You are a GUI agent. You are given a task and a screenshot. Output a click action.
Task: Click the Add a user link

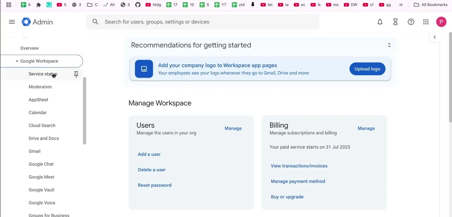click(149, 154)
